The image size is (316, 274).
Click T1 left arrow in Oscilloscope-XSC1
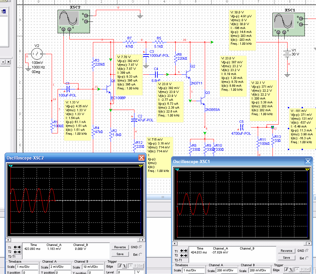182,251
